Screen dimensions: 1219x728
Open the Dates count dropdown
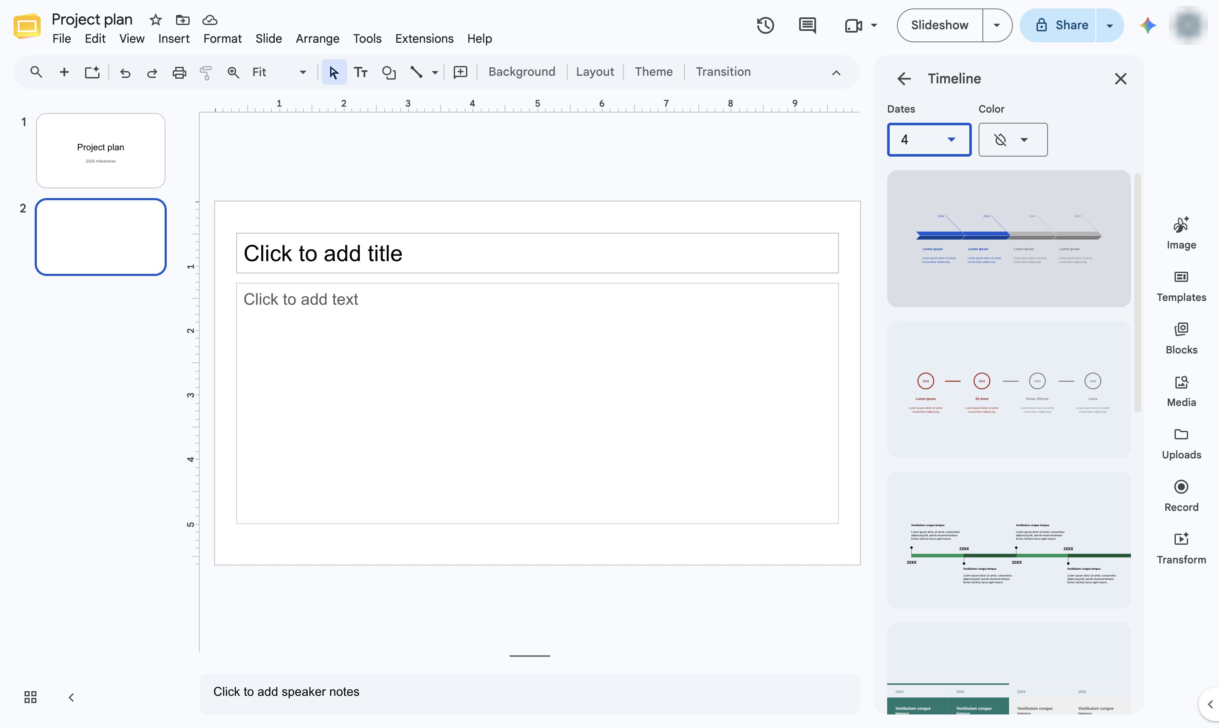coord(929,139)
